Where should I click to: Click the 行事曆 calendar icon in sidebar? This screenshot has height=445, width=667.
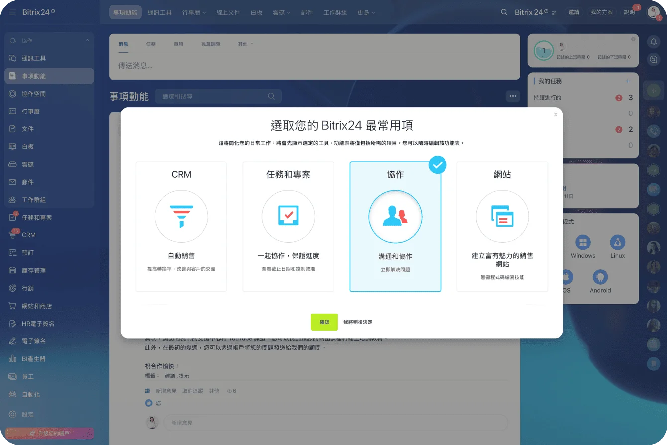13,111
